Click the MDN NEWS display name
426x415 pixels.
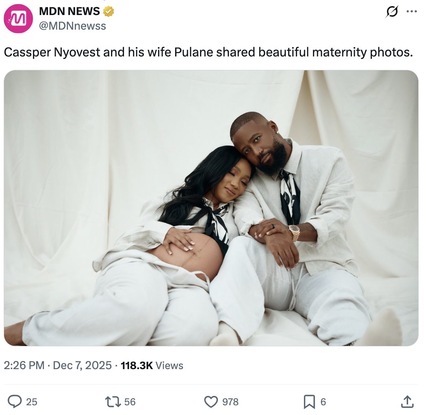coord(69,11)
